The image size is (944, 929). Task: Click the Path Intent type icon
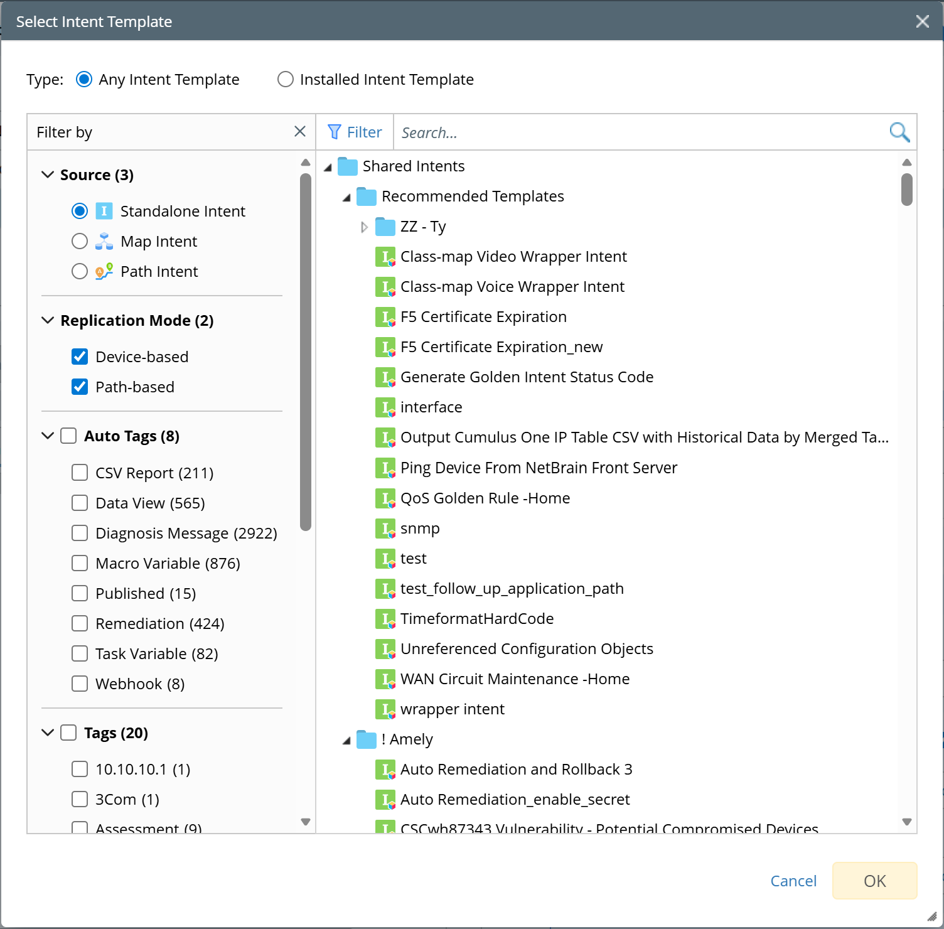[104, 272]
